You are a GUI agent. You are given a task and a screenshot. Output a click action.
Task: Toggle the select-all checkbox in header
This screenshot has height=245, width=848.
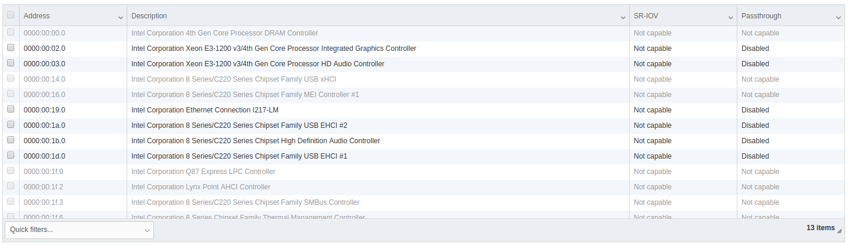(10, 15)
